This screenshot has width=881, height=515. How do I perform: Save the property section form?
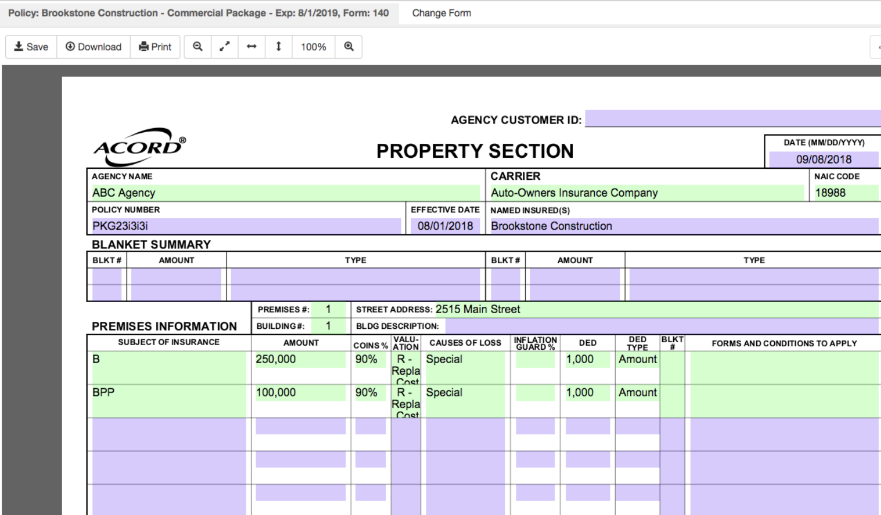[31, 47]
